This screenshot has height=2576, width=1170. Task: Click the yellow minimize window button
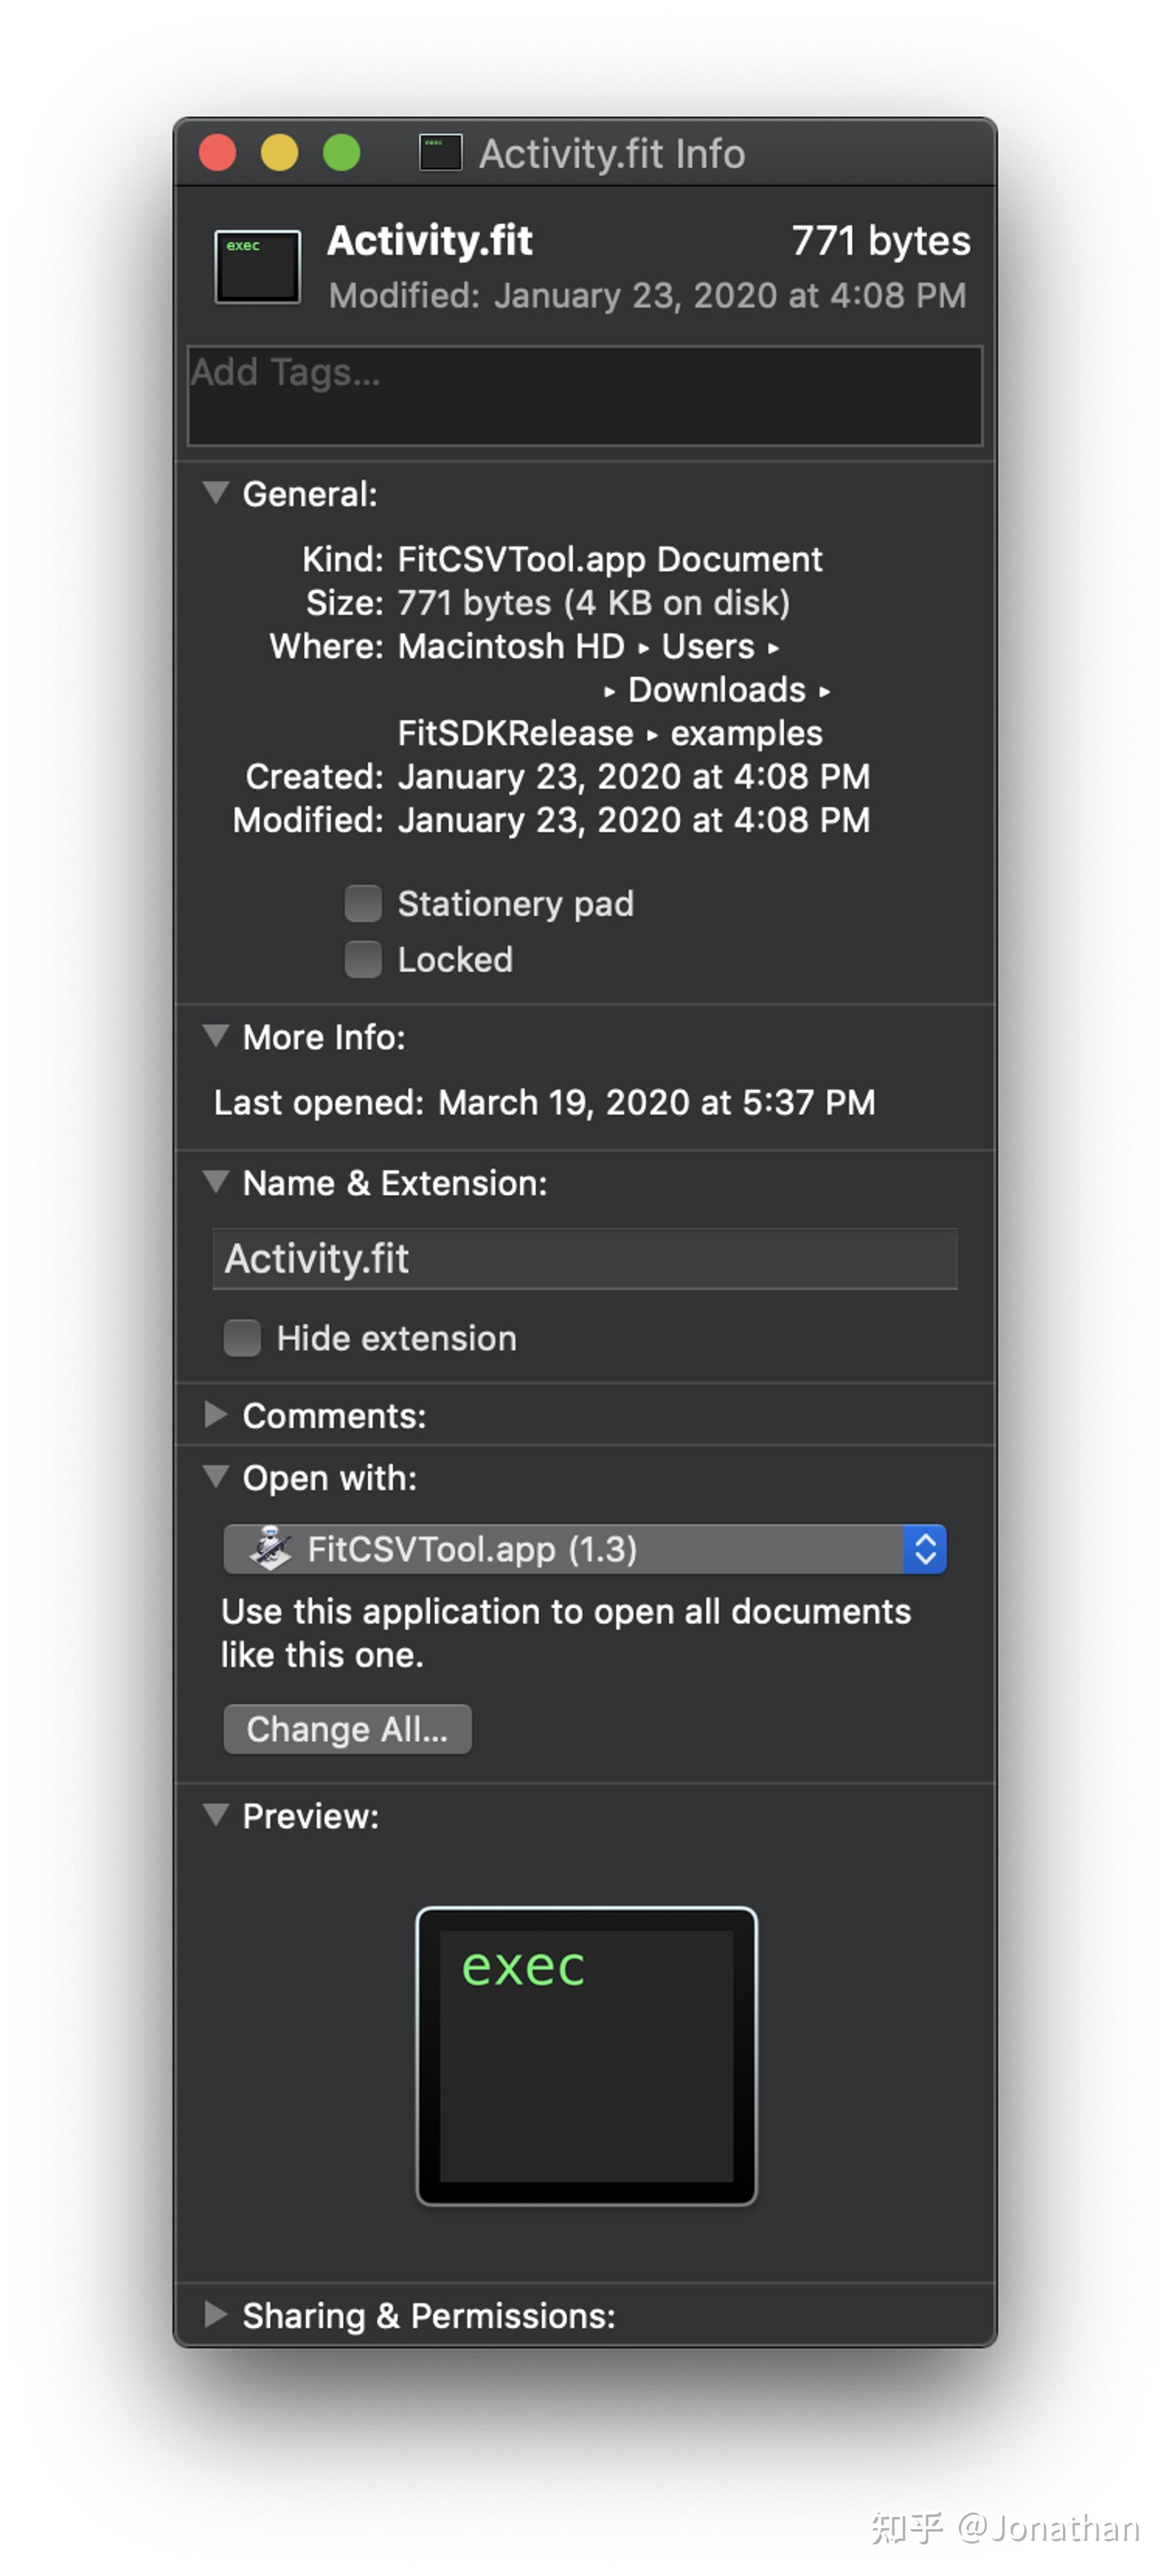(280, 153)
